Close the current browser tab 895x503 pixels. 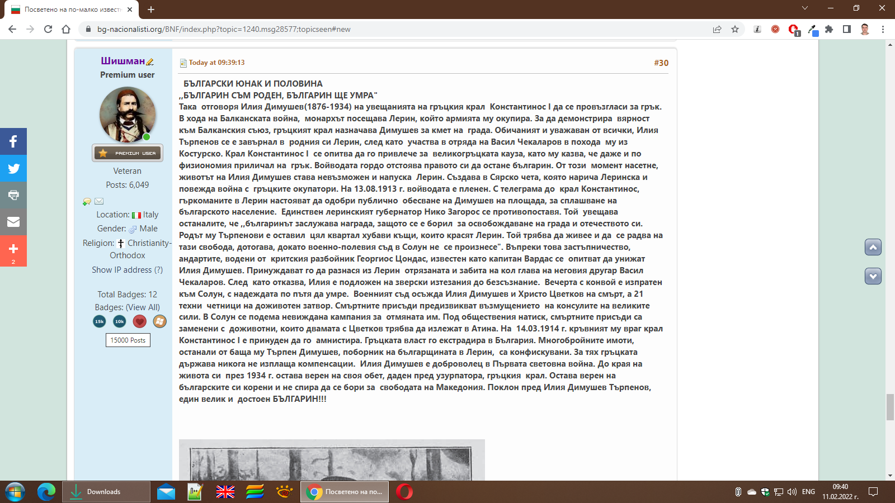pos(130,10)
